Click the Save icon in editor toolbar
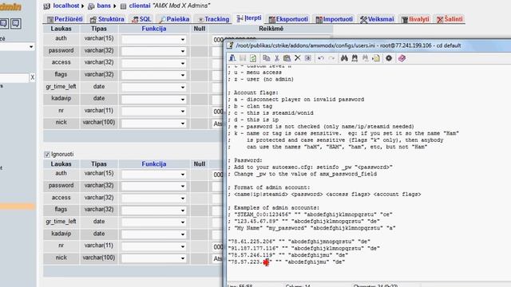511x287 pixels. 232,58
